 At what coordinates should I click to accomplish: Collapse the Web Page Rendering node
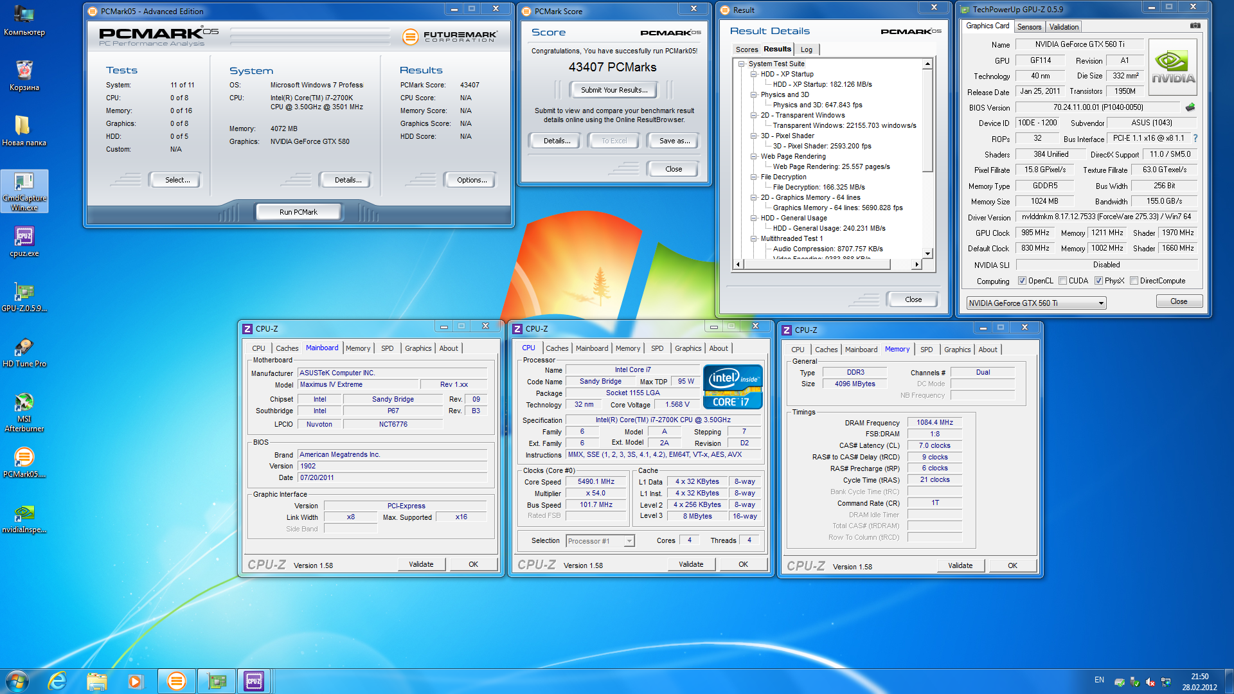pos(754,156)
